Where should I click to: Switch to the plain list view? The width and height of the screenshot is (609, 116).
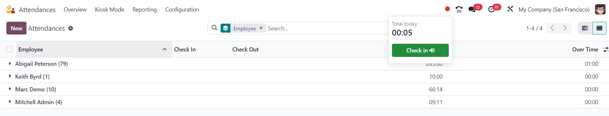coord(599,28)
